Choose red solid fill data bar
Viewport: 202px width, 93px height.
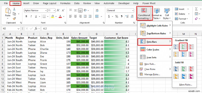(x=191, y=69)
